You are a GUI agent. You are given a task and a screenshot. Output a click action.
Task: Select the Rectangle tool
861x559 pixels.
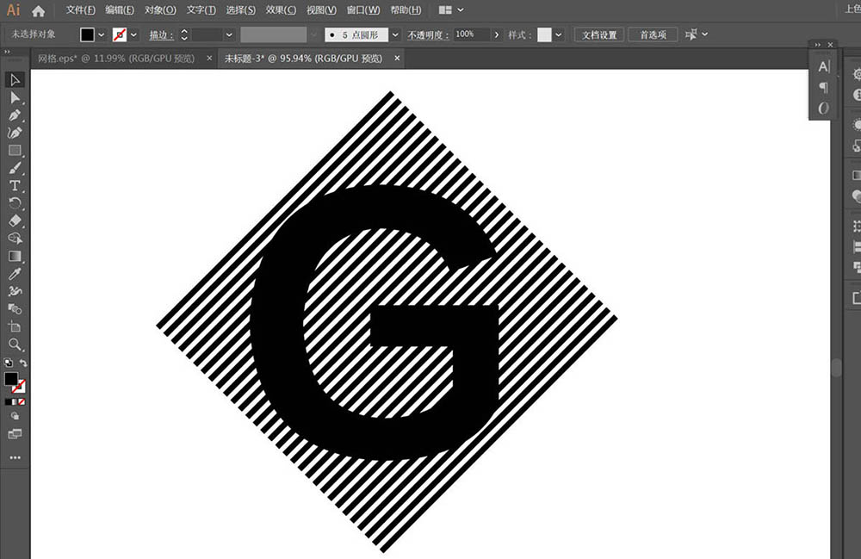[15, 151]
